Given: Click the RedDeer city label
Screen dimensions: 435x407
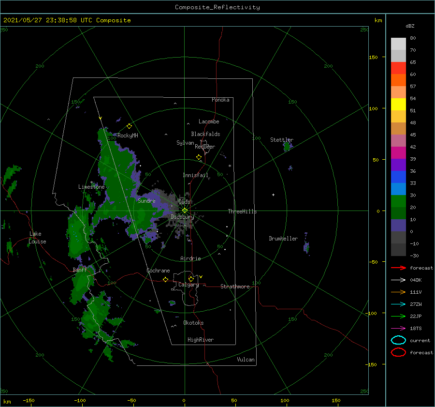Looking at the screenshot, I should coord(205,147).
